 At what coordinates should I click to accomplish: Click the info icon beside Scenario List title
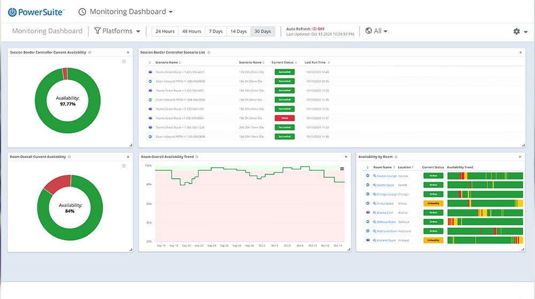[209, 52]
